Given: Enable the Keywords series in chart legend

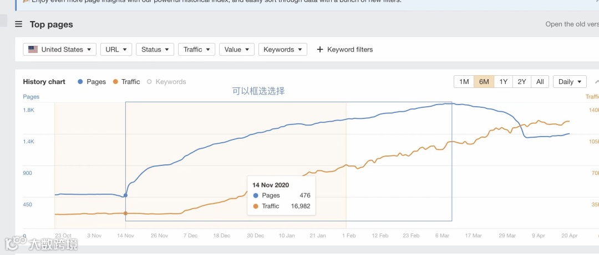Looking at the screenshot, I should click(x=166, y=82).
